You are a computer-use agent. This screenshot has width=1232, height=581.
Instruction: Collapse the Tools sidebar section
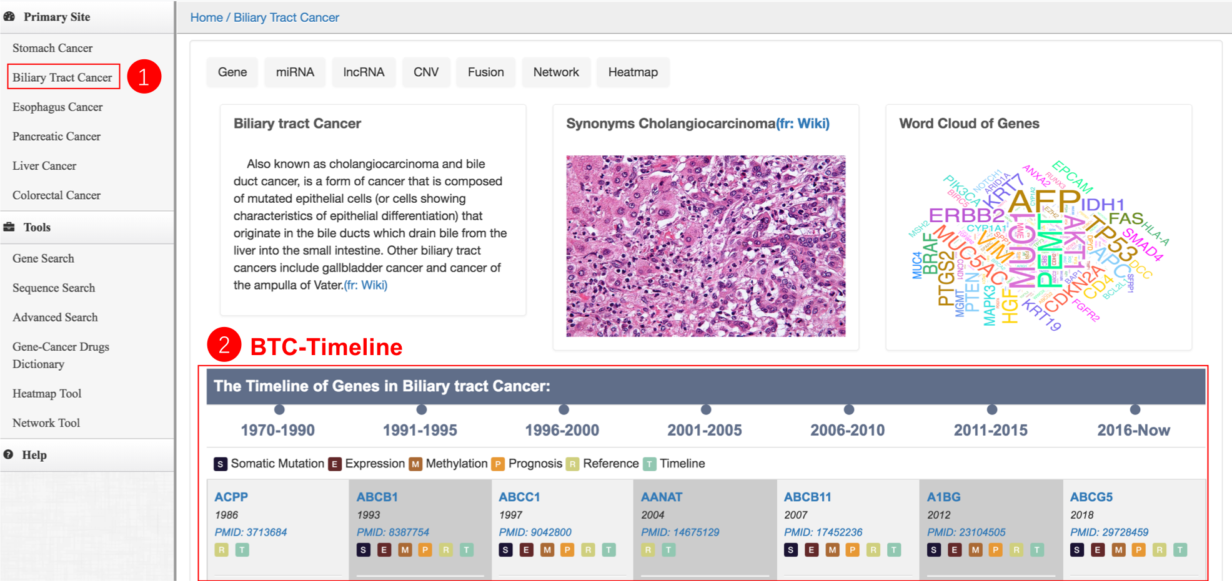37,227
